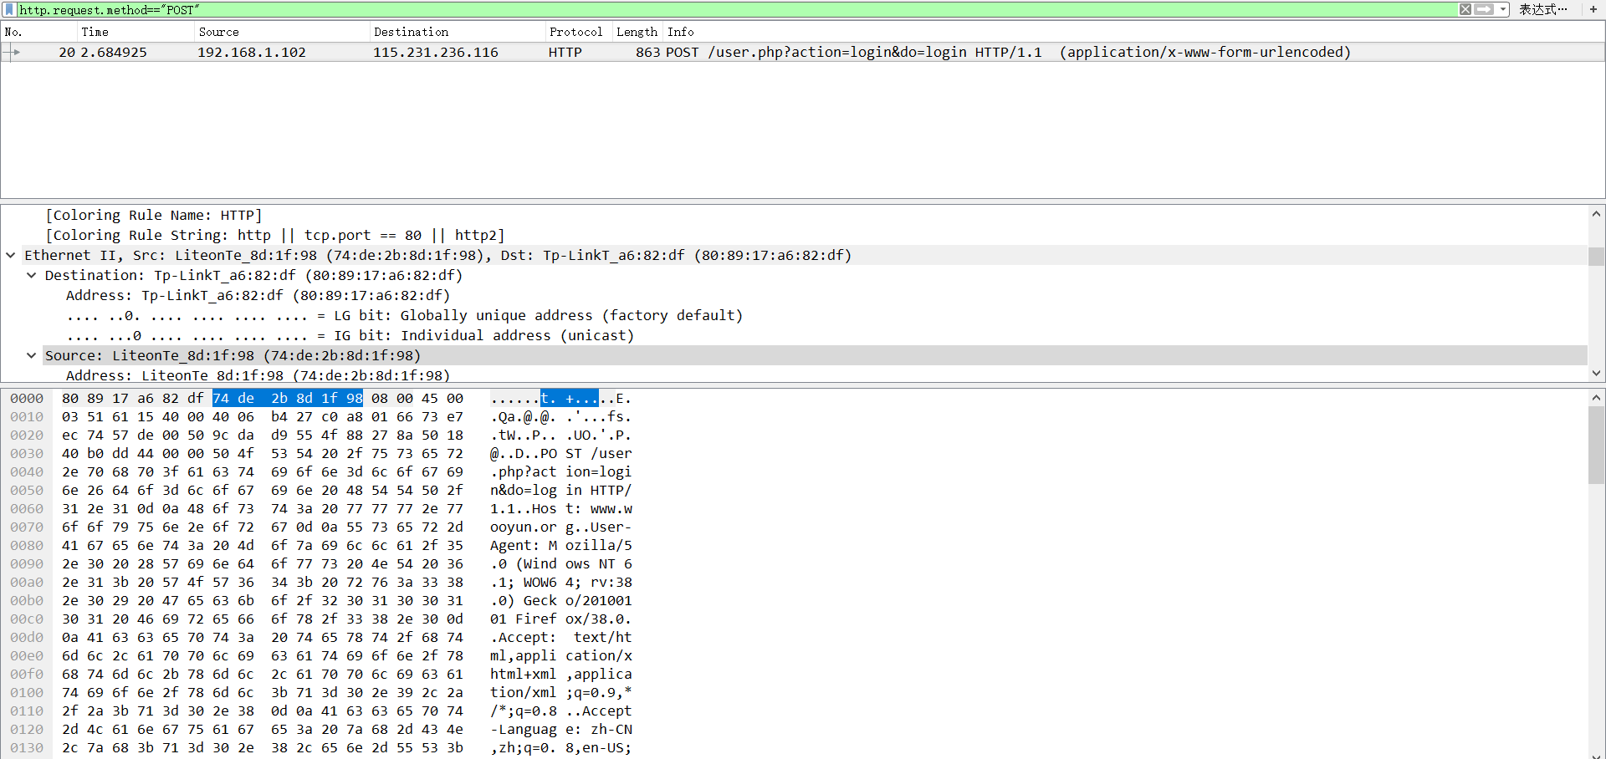Click the source IP 192.168.1.102 cell
This screenshot has width=1606, height=759.
pos(252,52)
